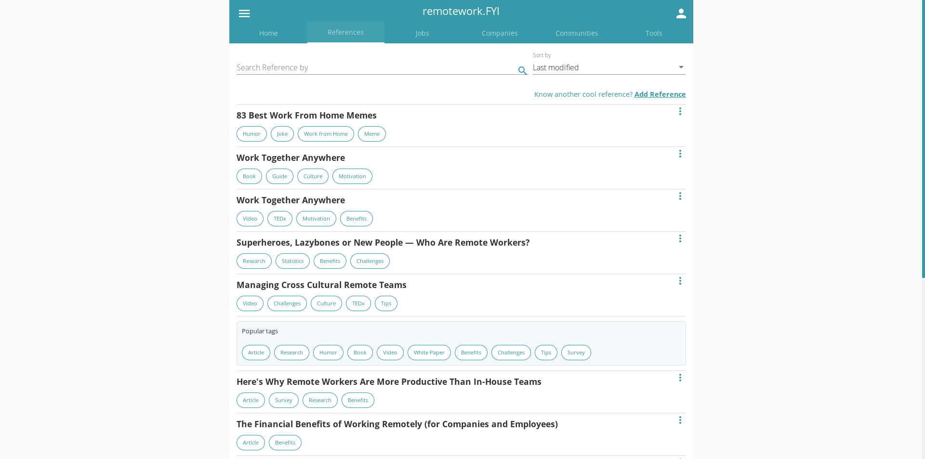Select the White Paper popular tag

click(429, 353)
